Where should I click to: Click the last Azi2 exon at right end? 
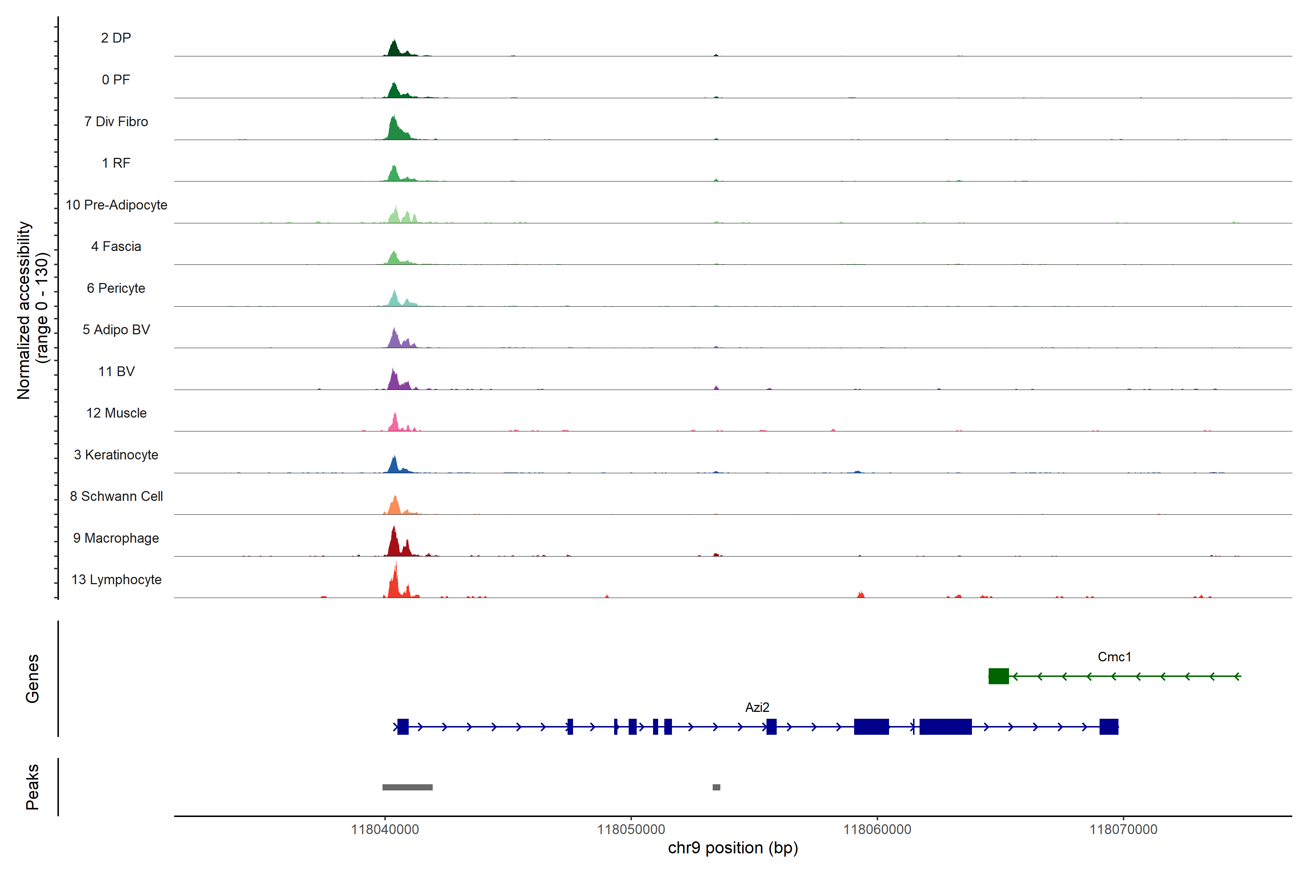click(1109, 726)
